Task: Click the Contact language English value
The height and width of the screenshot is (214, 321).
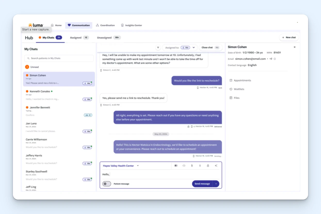Action: pyautogui.click(x=252, y=65)
